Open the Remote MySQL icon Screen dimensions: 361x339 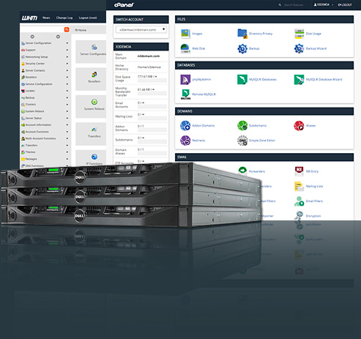185,94
